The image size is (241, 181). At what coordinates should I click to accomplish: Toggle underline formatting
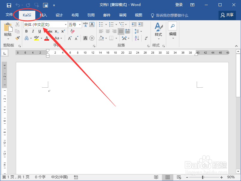(x=40, y=31)
